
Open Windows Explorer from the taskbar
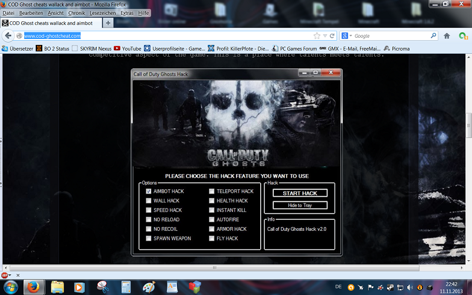[x=57, y=287]
